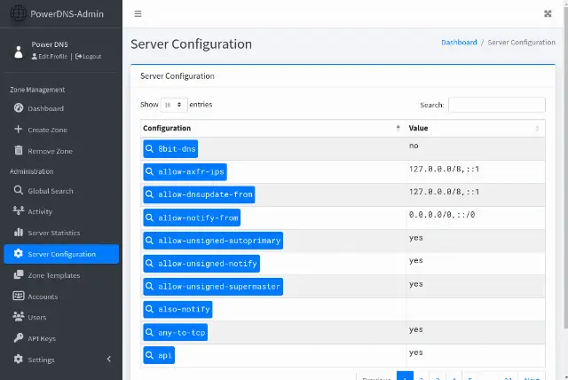Open the allow-unsigned-notify configuration button
Screen dimensions: 568x380
click(201, 264)
